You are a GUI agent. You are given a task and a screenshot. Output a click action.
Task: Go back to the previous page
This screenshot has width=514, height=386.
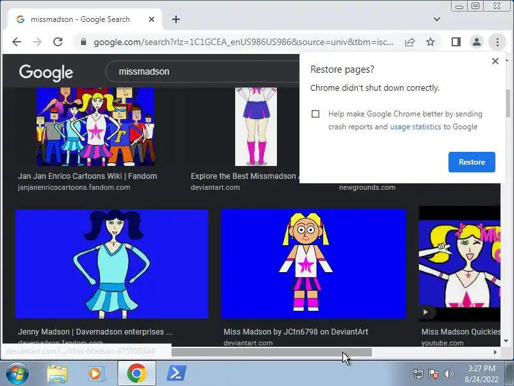[x=17, y=42]
